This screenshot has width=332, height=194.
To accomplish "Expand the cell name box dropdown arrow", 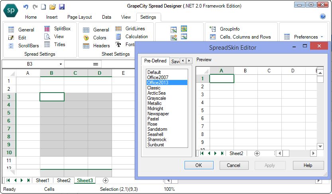I will tap(61, 64).
